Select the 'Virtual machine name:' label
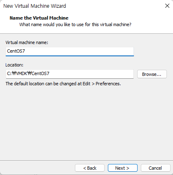 pos(27,42)
